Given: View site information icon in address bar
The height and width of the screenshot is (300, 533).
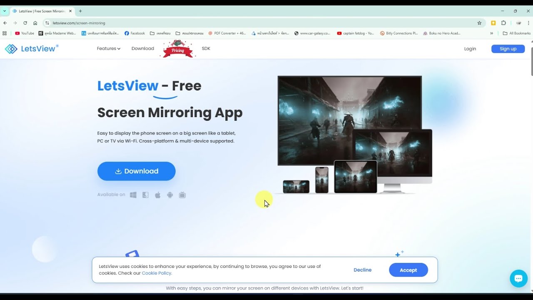Looking at the screenshot, I should point(47,23).
